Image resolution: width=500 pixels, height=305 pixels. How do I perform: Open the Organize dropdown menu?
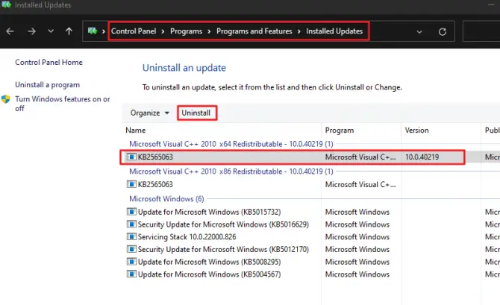coord(149,113)
